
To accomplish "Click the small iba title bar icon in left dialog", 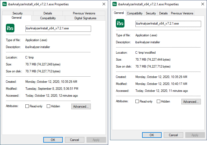I will pyautogui.click(x=5, y=4).
